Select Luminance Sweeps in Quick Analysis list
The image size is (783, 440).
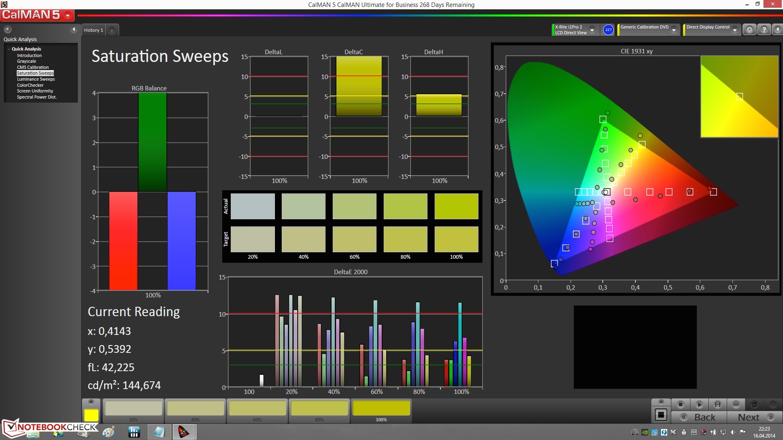pyautogui.click(x=35, y=79)
